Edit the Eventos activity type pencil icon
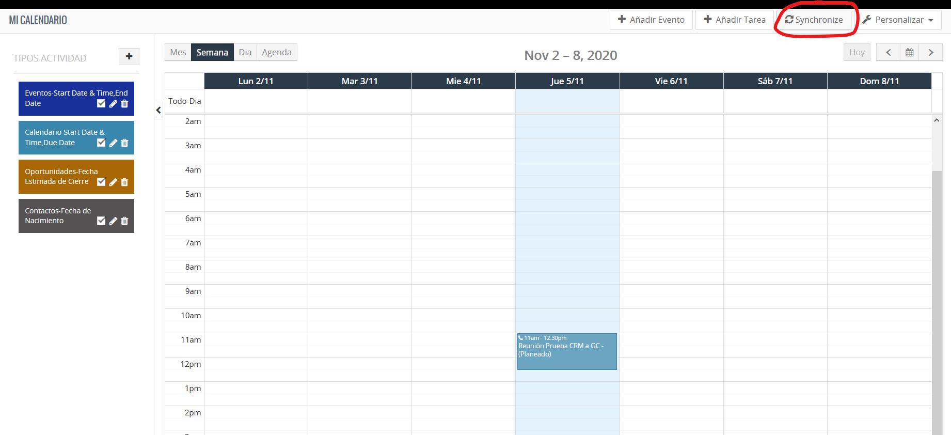951x435 pixels. 113,104
